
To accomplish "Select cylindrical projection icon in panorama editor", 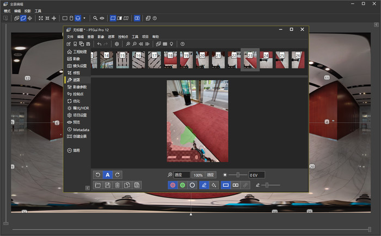I will pyautogui.click(x=71, y=18).
